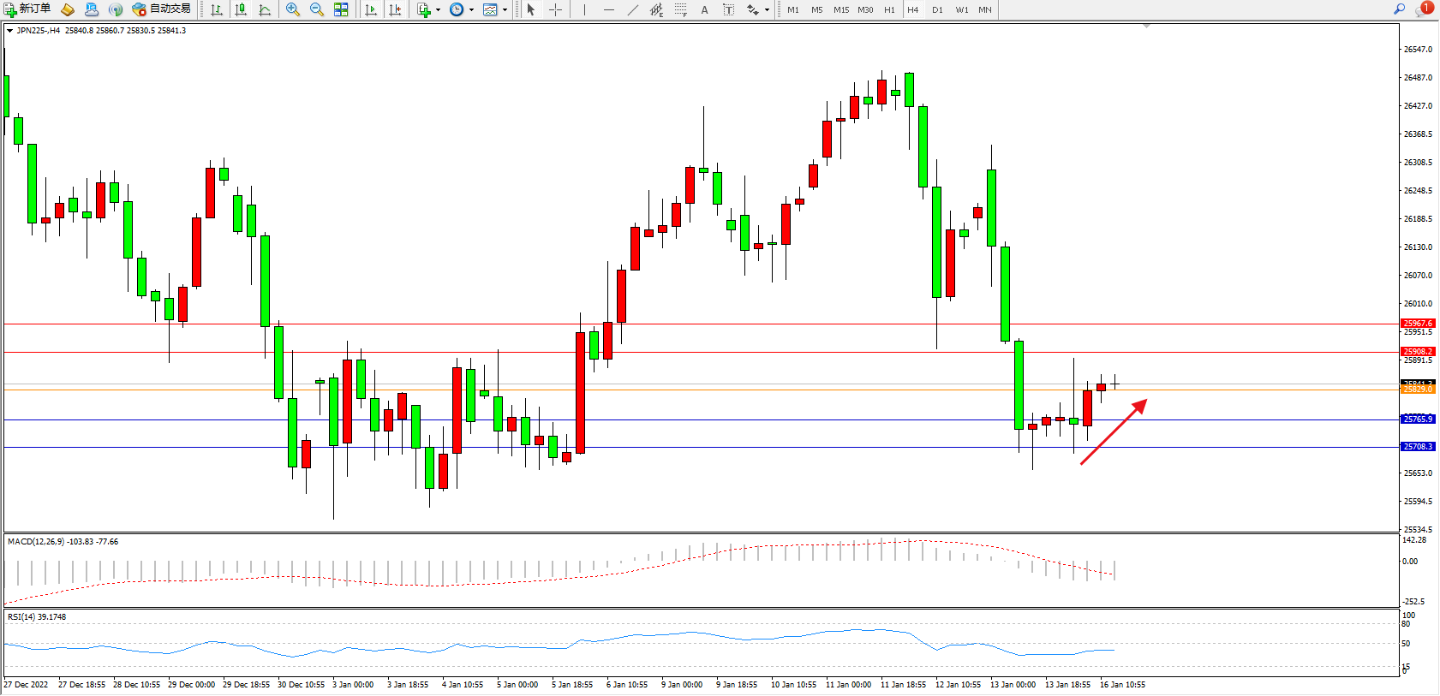Click the red 25967.6 price level label

[1417, 324]
